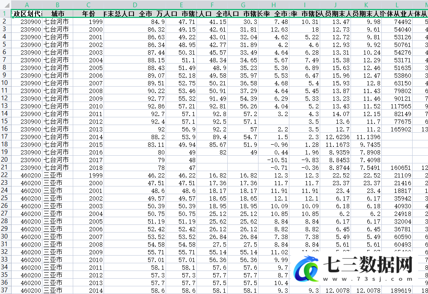This screenshot has height=294, width=428.
Task: Click 三亚市 city cell in row 22
Action: click(58, 175)
